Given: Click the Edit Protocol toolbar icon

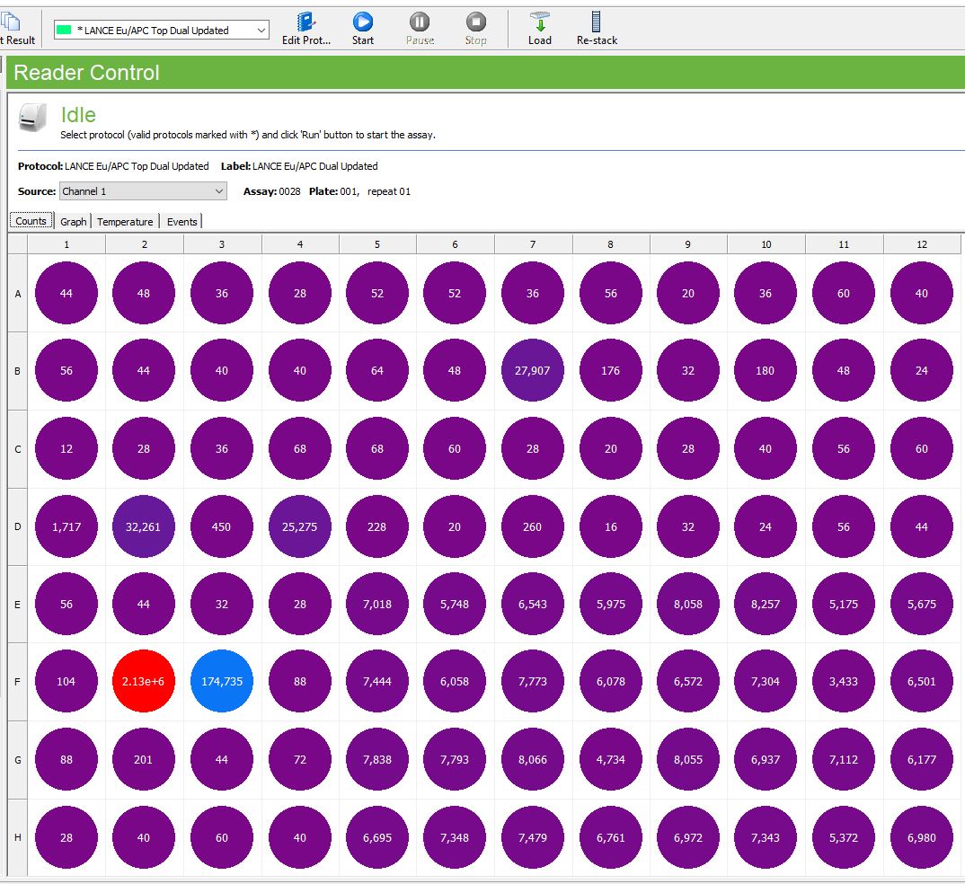Looking at the screenshot, I should click(x=306, y=22).
